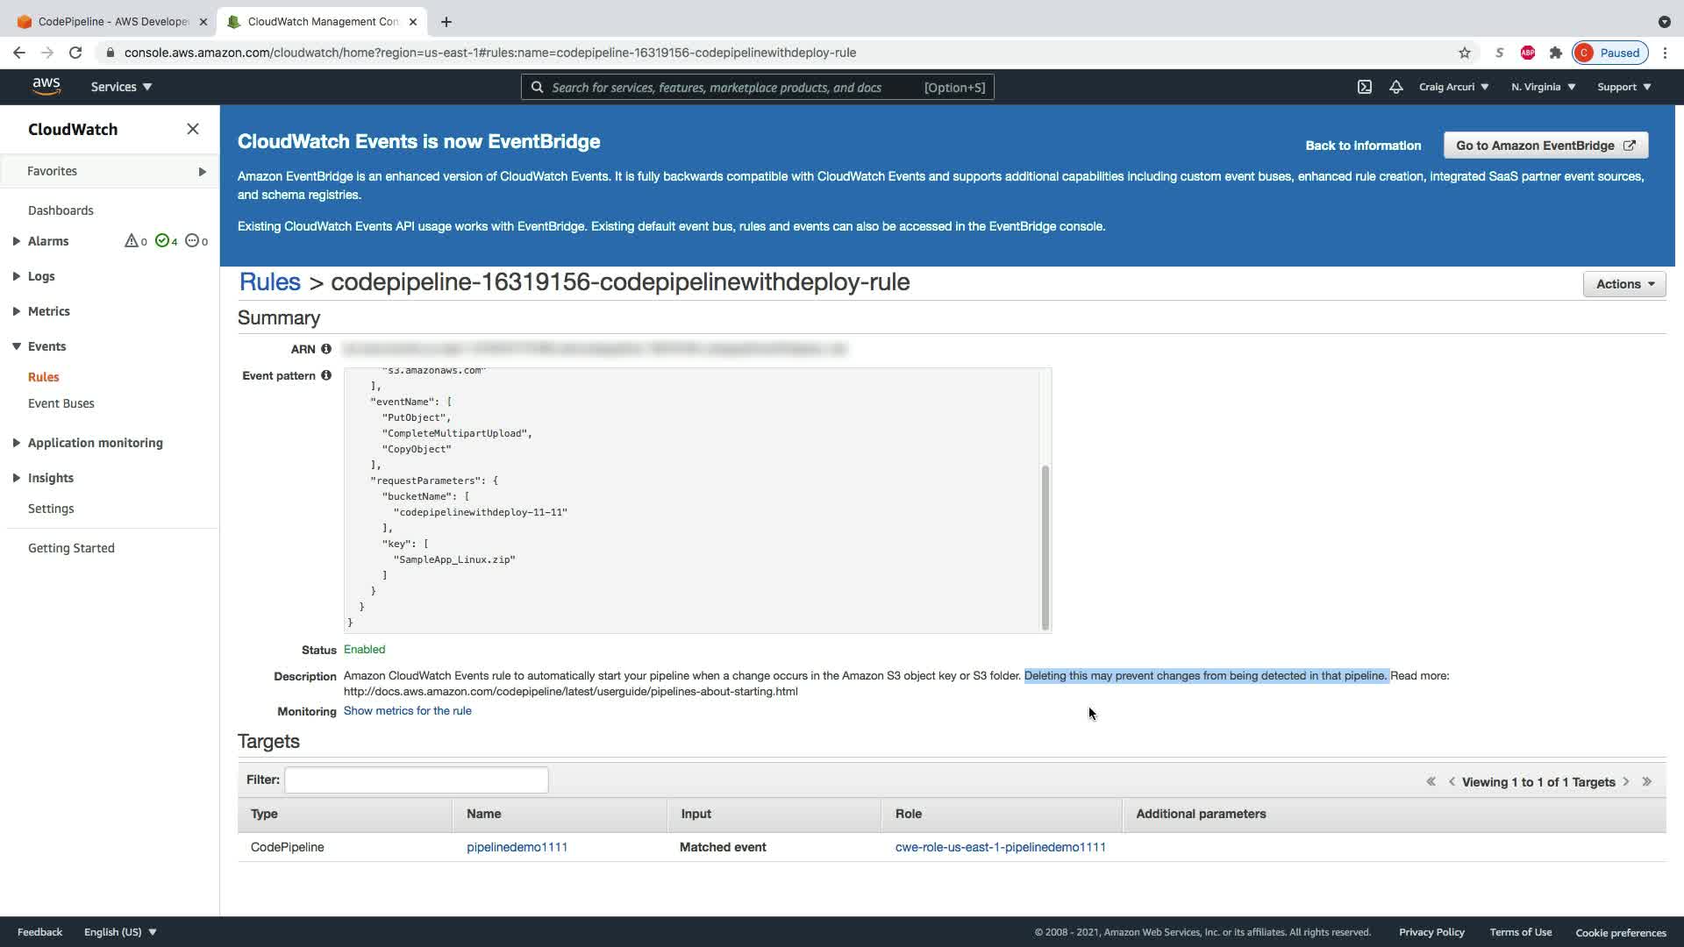Image resolution: width=1684 pixels, height=947 pixels.
Task: Go to last page of targets
Action: (1646, 781)
